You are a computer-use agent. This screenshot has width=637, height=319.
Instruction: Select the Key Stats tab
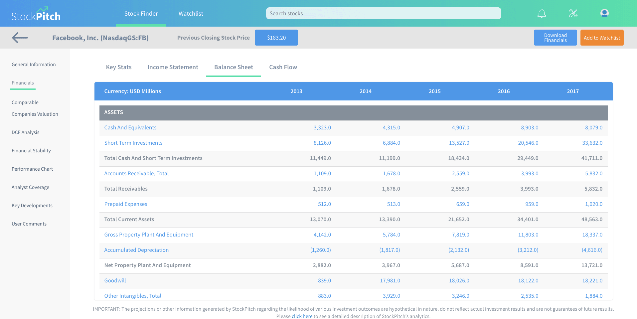pos(119,67)
